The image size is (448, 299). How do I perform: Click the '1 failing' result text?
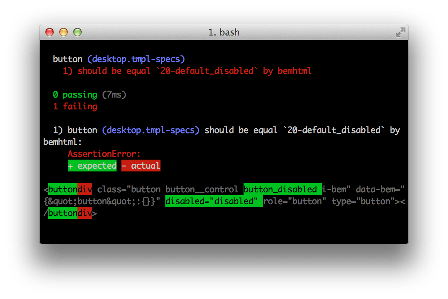[x=75, y=107]
